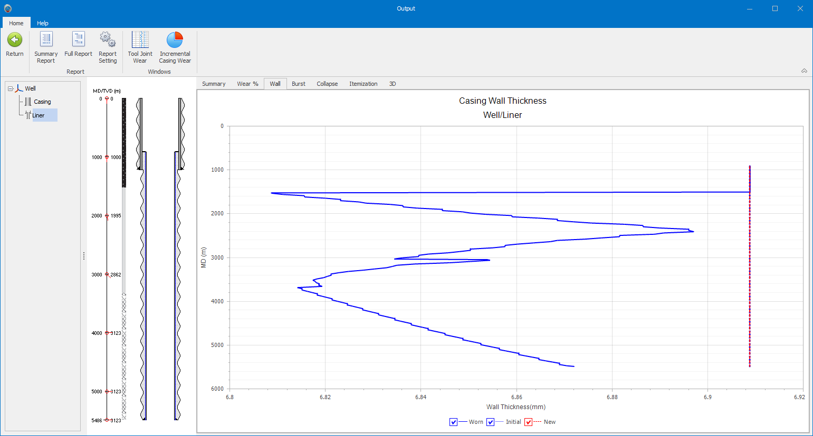Uncheck the Initial series checkbox
The image size is (813, 436).
pos(490,422)
